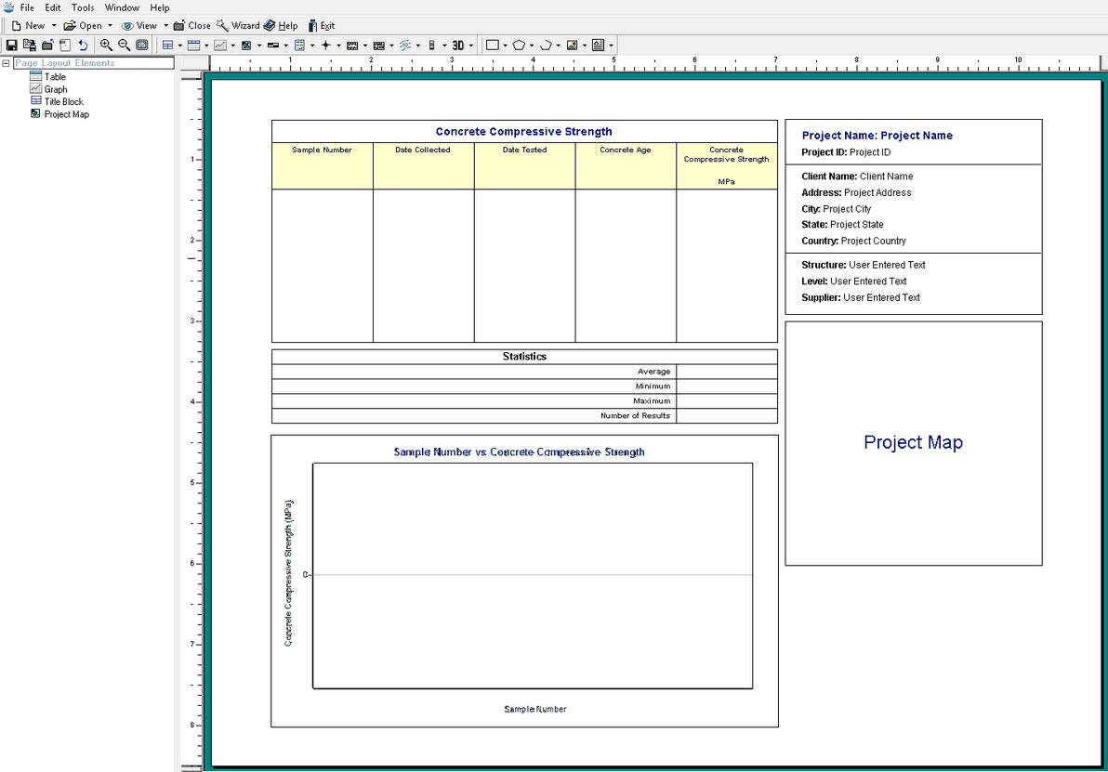Collapse the Page Layout Elements tree

click(x=6, y=63)
